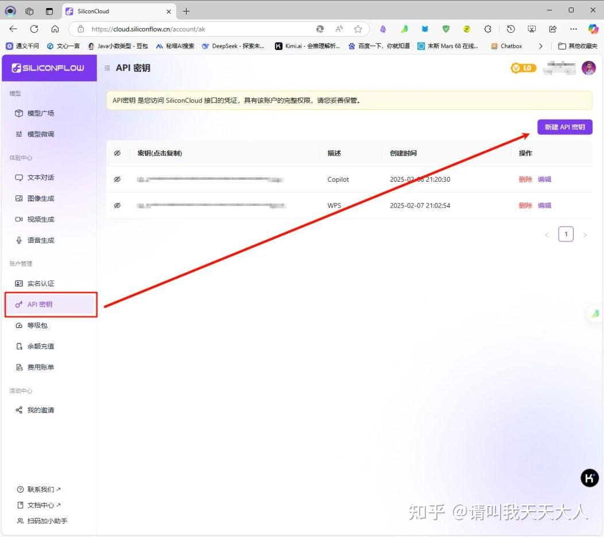Edit the Copilot API key
This screenshot has height=537, width=604.
pos(544,179)
